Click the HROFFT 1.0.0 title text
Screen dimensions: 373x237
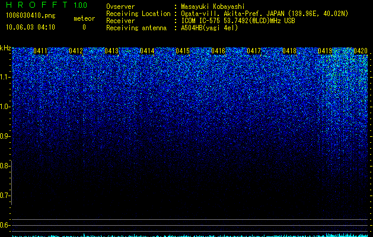(x=46, y=5)
